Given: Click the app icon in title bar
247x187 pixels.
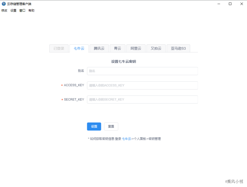Looking at the screenshot, I should (4, 4).
